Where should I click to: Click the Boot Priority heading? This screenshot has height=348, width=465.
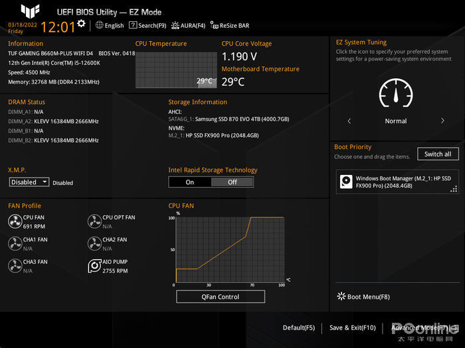353,146
